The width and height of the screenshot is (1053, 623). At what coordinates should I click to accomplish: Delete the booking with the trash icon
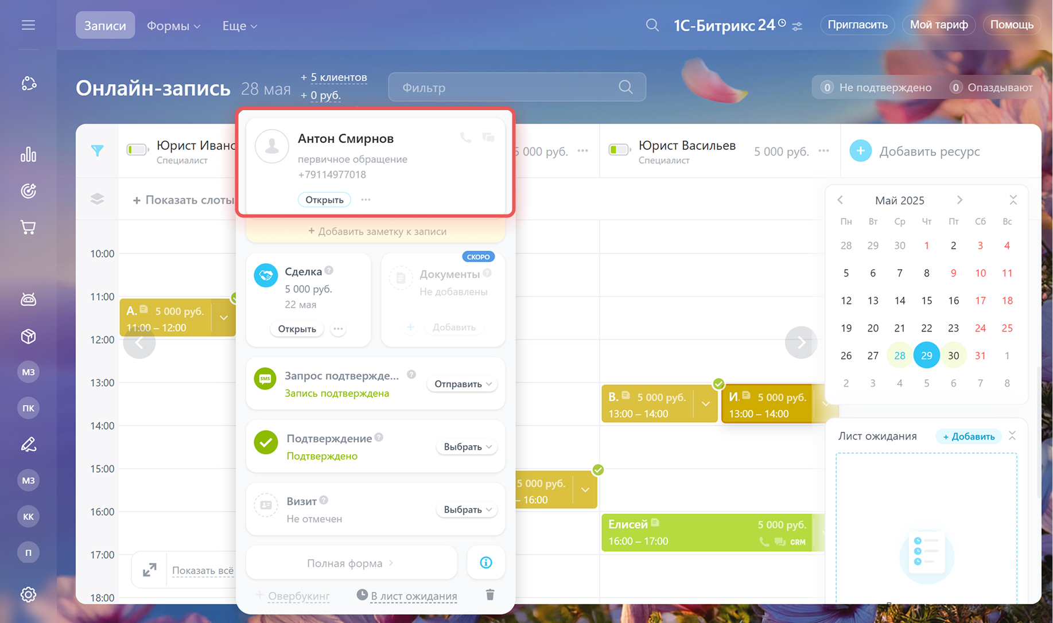(x=489, y=595)
